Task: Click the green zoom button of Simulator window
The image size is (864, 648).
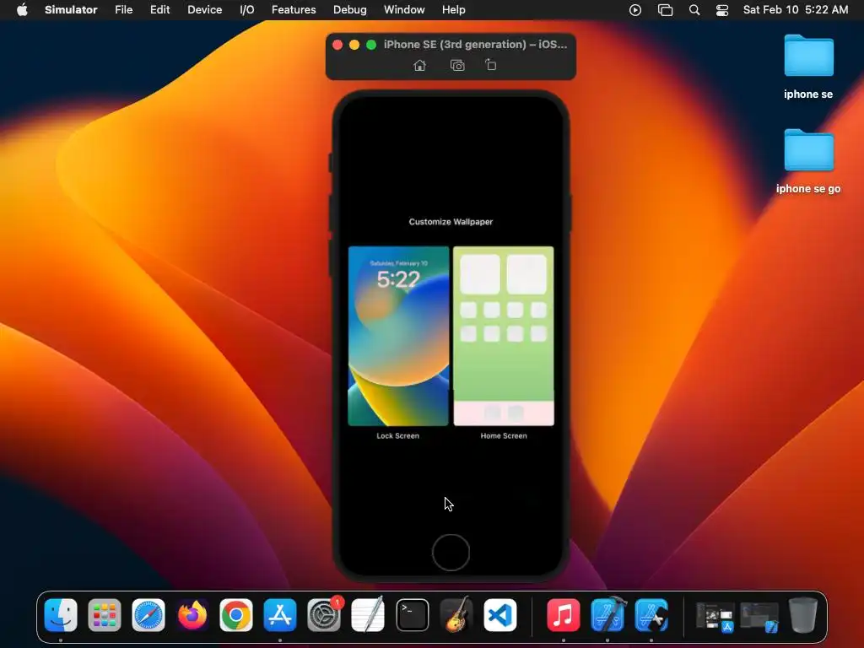Action: tap(371, 45)
